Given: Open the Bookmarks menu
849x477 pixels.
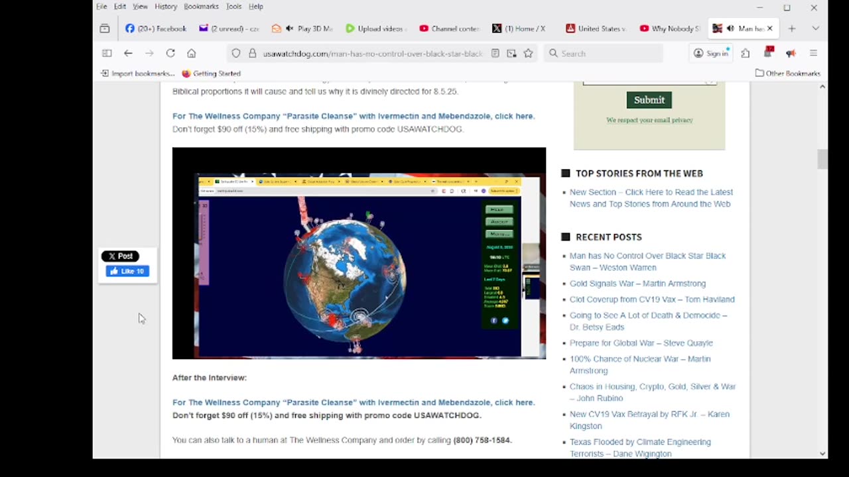Looking at the screenshot, I should (201, 7).
